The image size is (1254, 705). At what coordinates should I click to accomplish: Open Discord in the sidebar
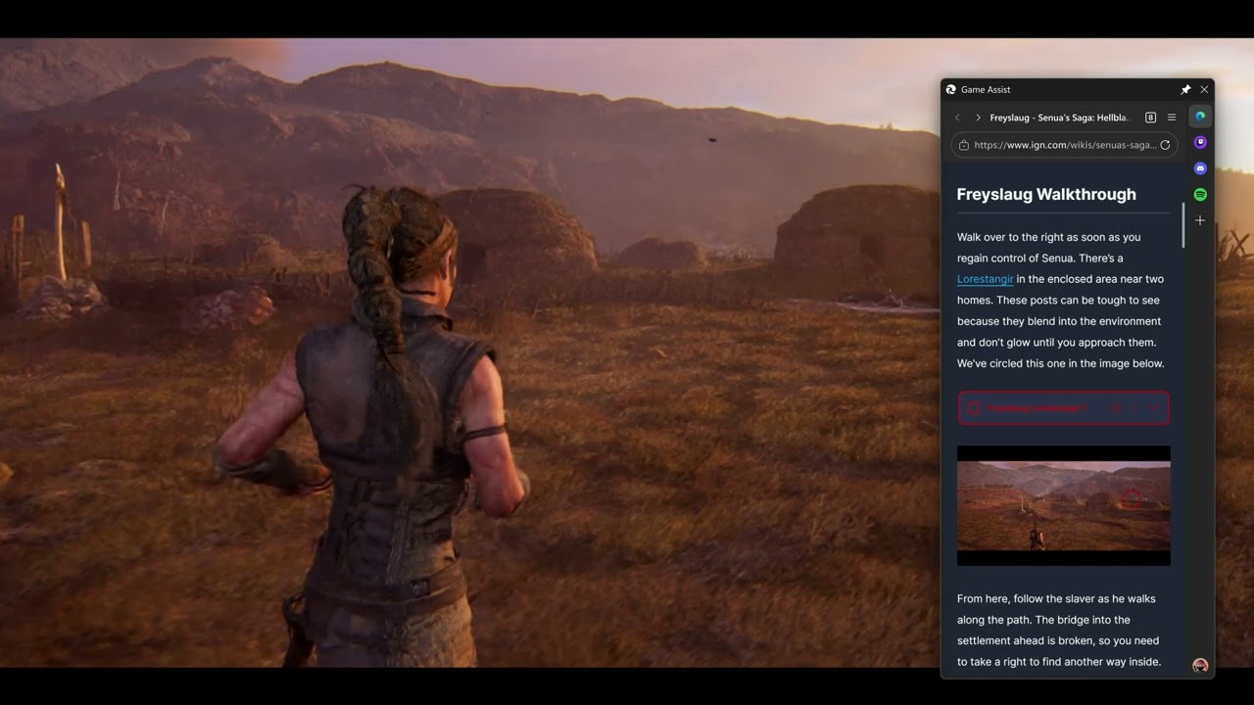click(x=1200, y=167)
